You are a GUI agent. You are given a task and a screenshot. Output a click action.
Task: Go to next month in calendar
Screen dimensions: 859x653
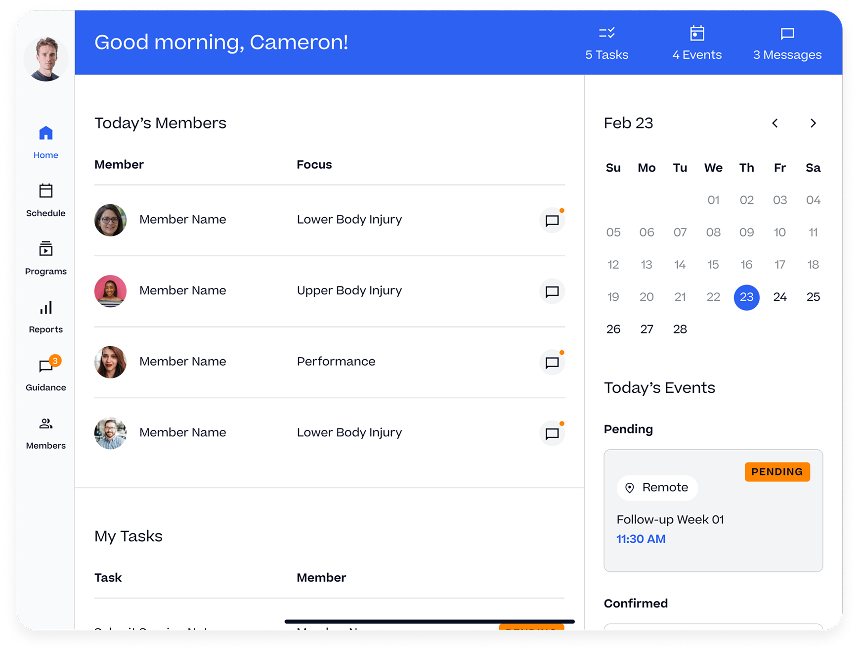[x=813, y=123]
